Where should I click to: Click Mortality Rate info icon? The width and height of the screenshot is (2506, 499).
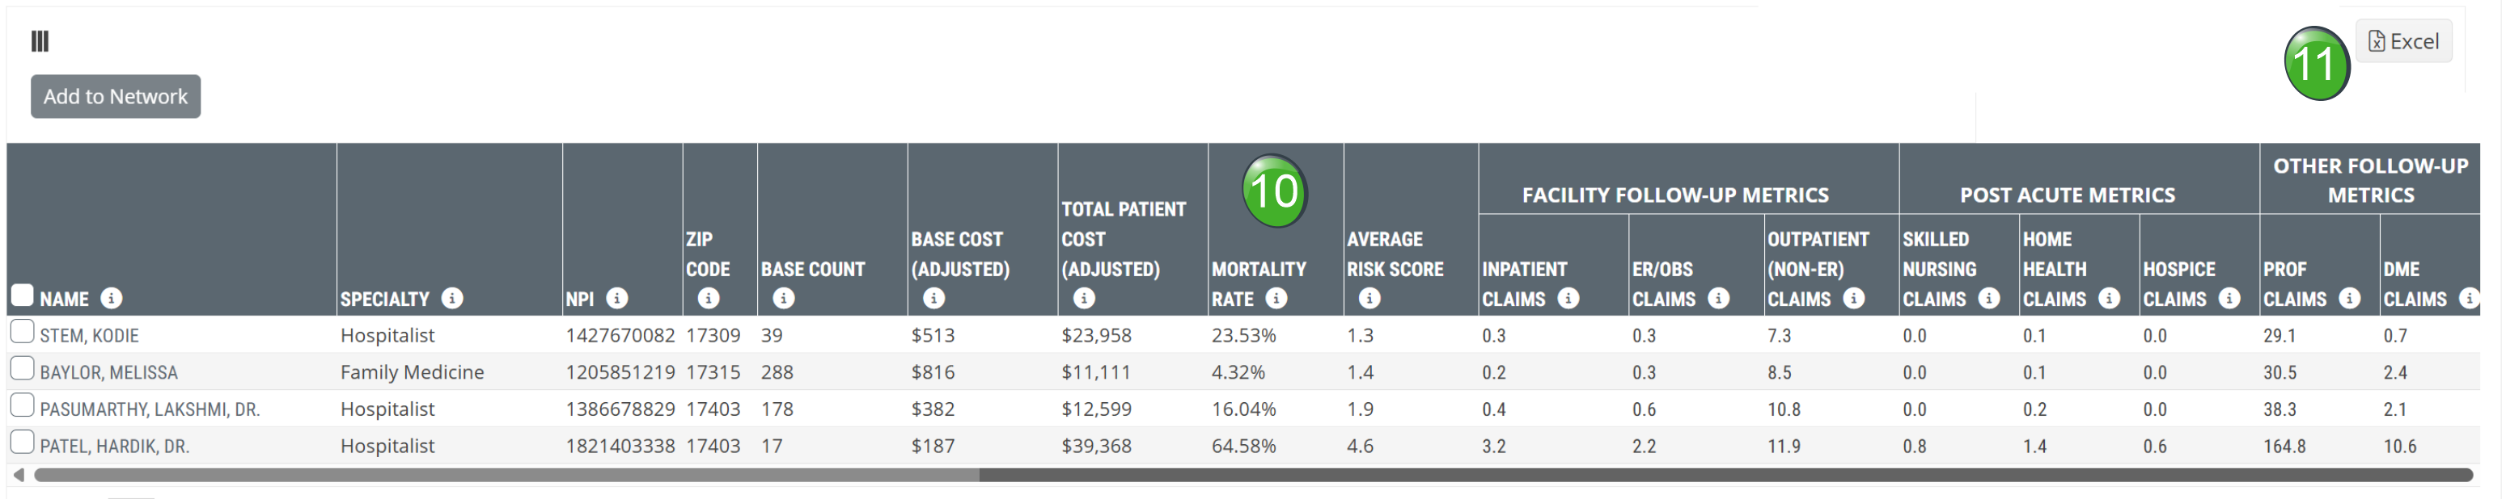pyautogui.click(x=1276, y=298)
